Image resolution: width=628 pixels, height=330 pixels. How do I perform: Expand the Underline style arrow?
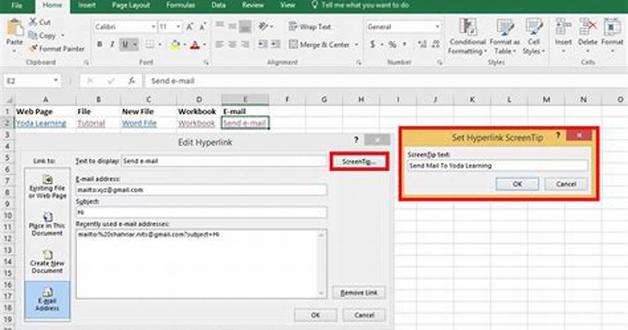pyautogui.click(x=135, y=45)
